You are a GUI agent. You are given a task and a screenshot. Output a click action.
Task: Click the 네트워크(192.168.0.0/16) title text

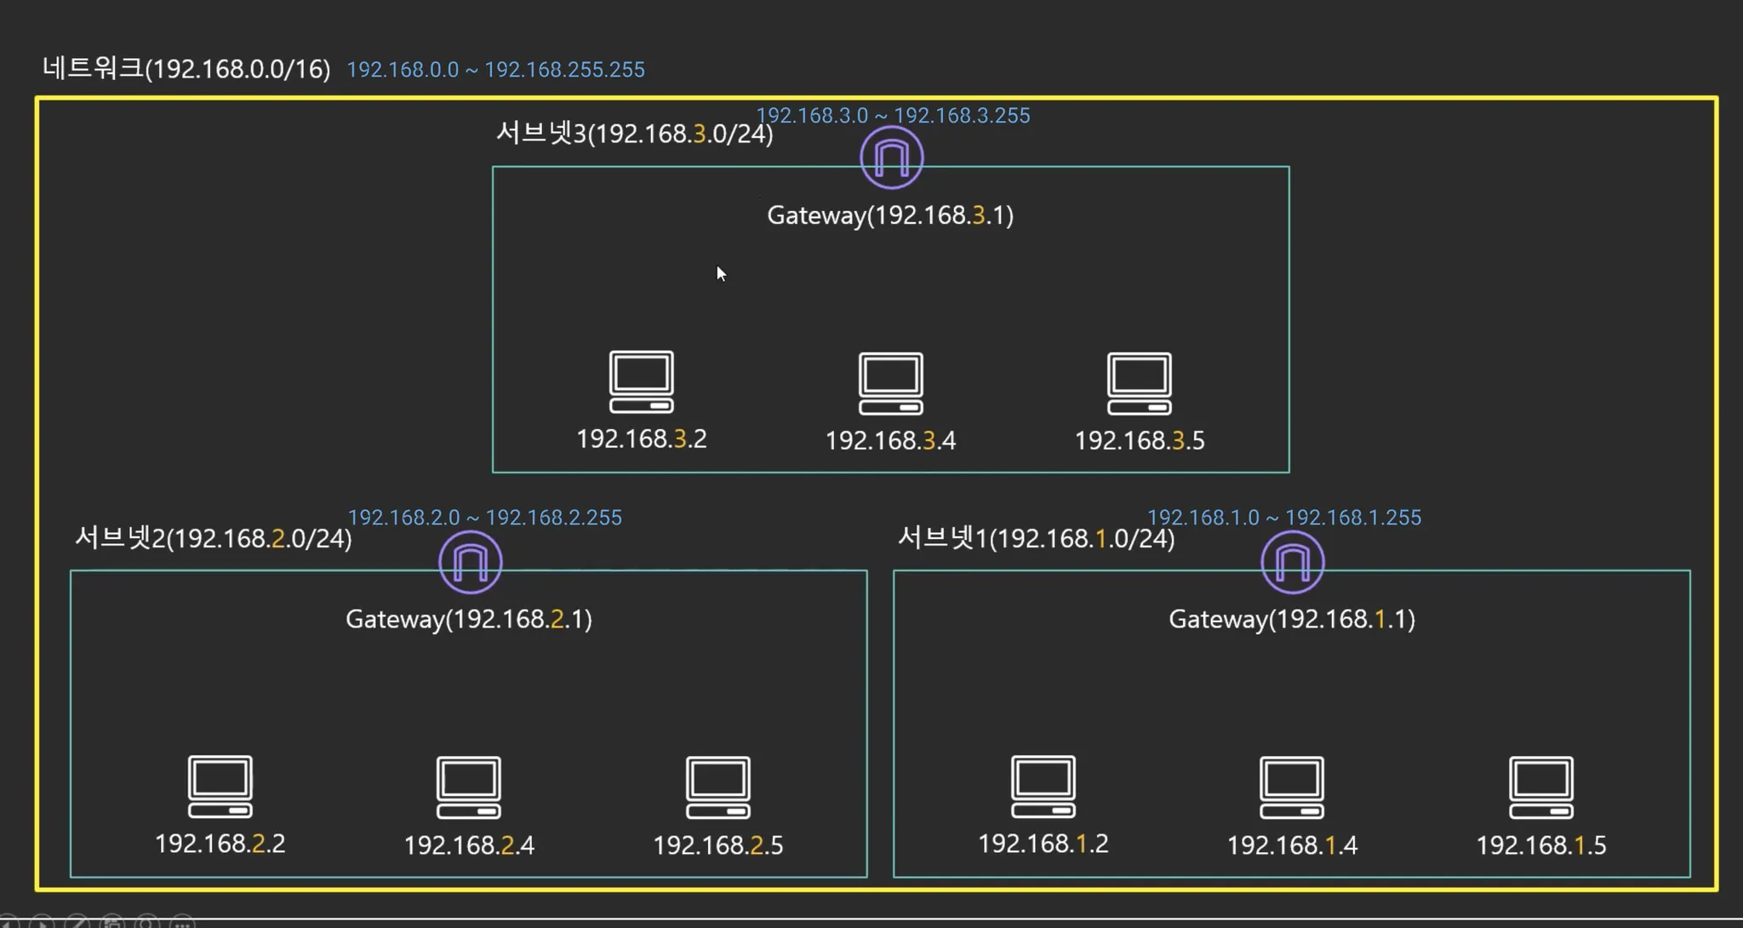click(186, 69)
